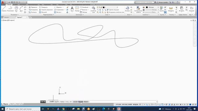Click the command line input area
The image size is (198, 111).
point(101,102)
